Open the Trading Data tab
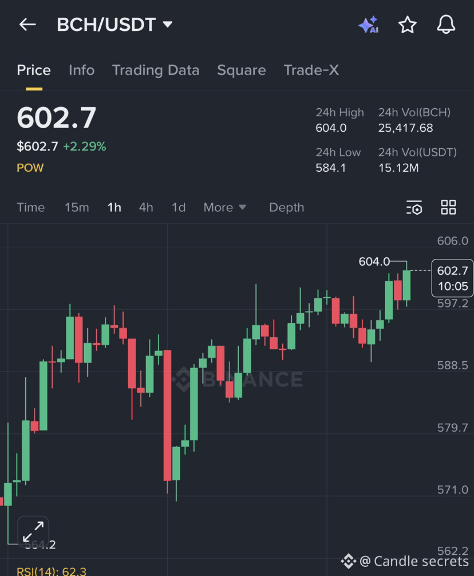This screenshot has height=576, width=474. coord(156,70)
